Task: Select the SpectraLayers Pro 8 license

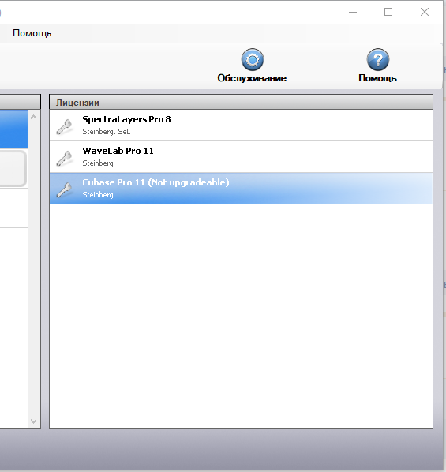Action: pyautogui.click(x=241, y=125)
